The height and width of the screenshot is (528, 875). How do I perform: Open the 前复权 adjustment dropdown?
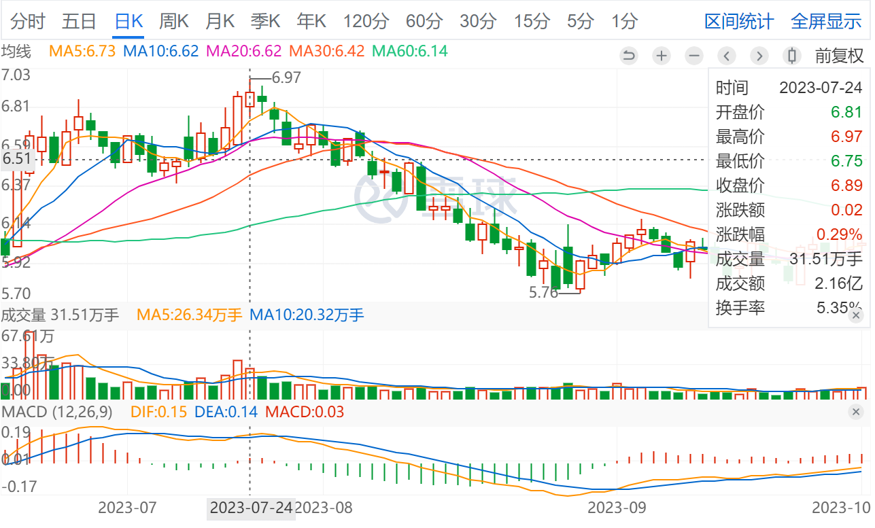pyautogui.click(x=840, y=56)
